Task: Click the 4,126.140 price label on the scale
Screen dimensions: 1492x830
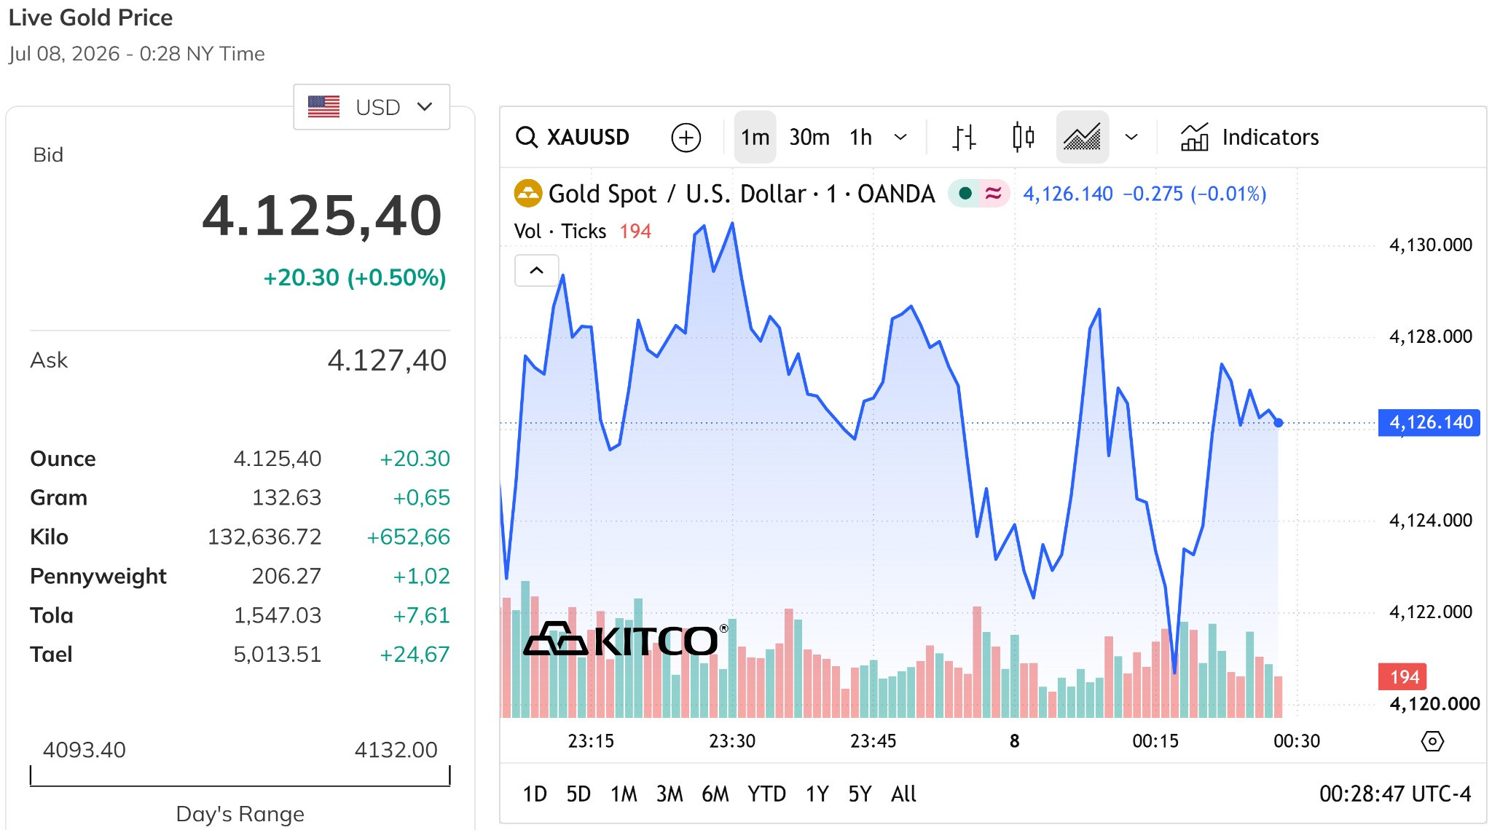Action: (1429, 422)
